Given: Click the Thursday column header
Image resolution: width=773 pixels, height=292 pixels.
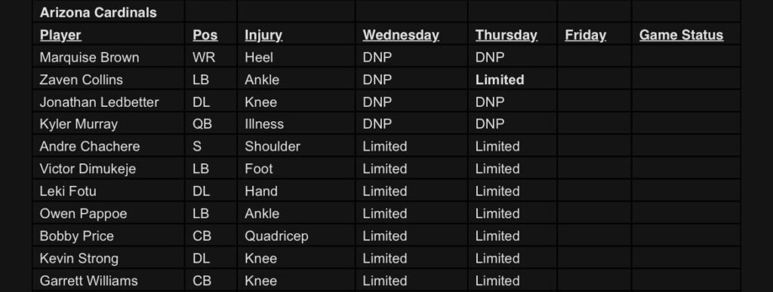Looking at the screenshot, I should [507, 35].
